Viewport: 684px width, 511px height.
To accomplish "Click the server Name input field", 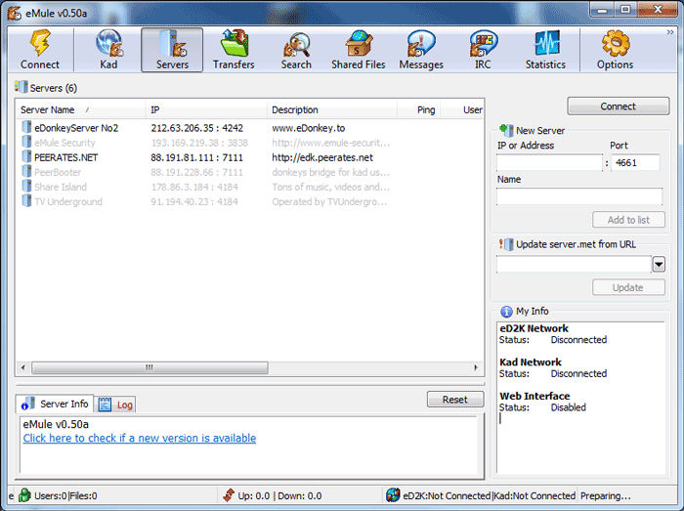I will tap(579, 196).
